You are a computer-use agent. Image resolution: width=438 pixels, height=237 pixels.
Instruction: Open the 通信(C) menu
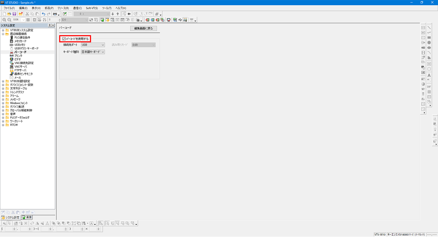[x=77, y=8]
